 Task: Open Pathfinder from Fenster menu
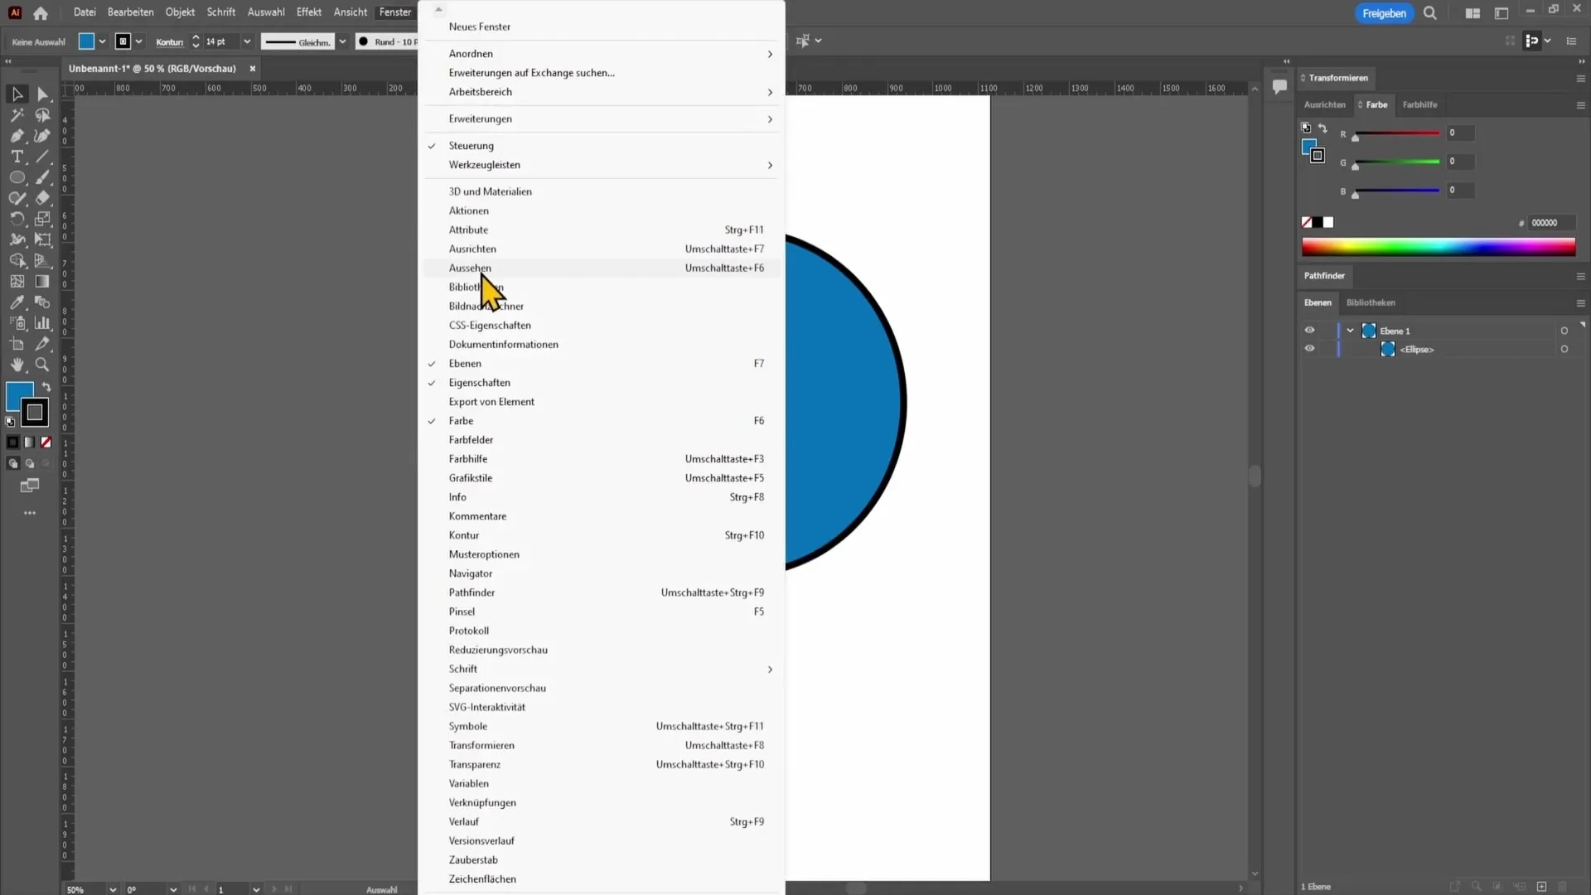click(x=471, y=591)
